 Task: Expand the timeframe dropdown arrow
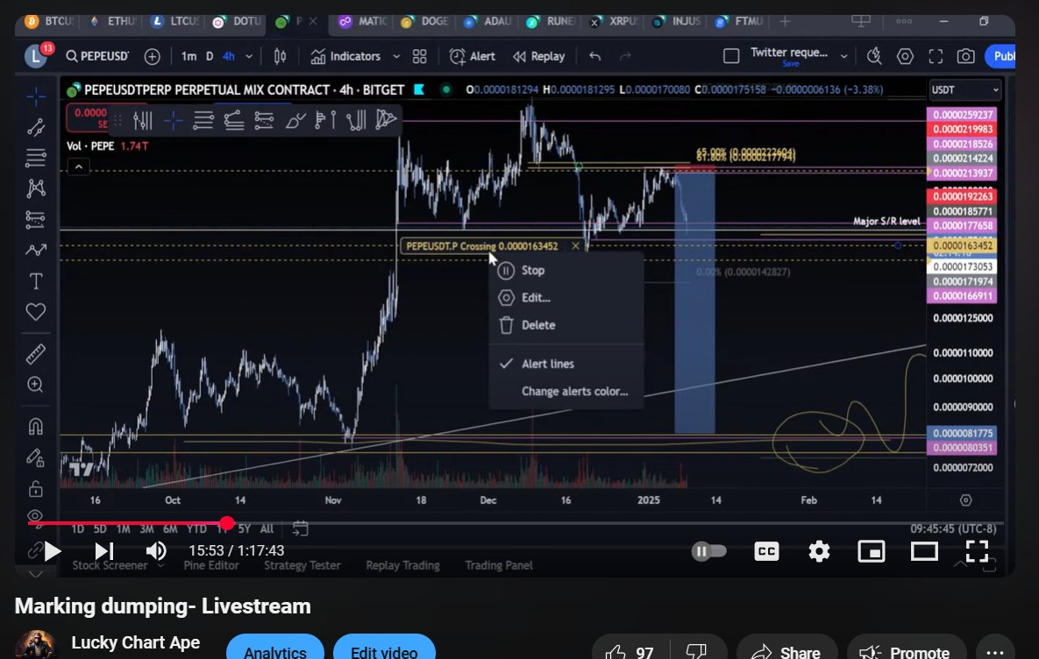click(x=249, y=56)
